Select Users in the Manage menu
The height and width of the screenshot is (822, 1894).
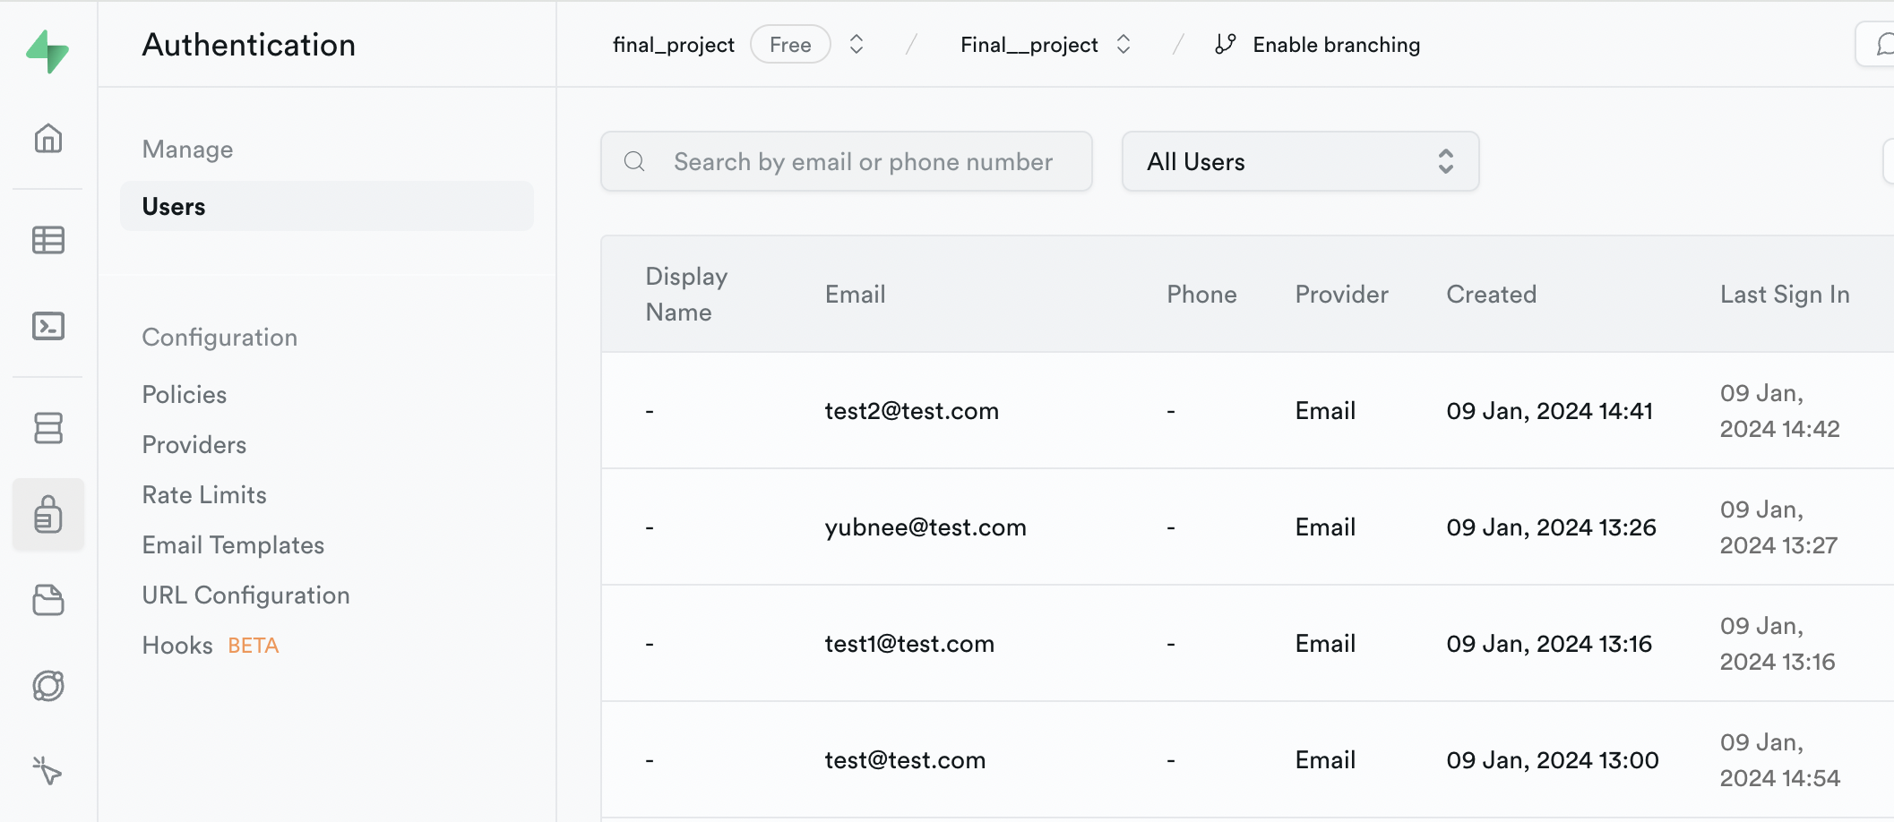click(x=174, y=207)
